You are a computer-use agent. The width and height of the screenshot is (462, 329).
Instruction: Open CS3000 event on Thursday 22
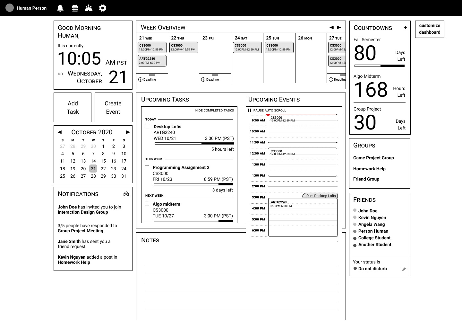184,48
